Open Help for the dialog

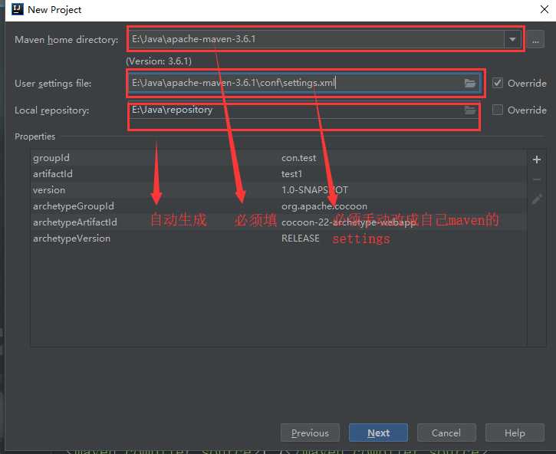pyautogui.click(x=515, y=433)
